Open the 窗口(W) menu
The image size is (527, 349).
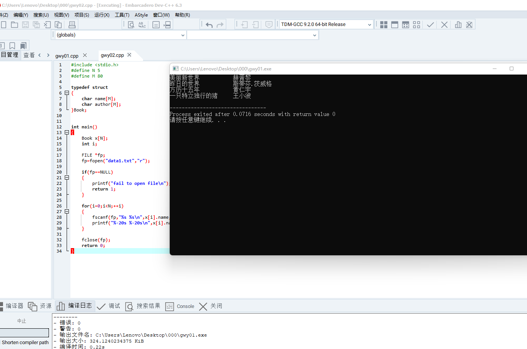161,15
